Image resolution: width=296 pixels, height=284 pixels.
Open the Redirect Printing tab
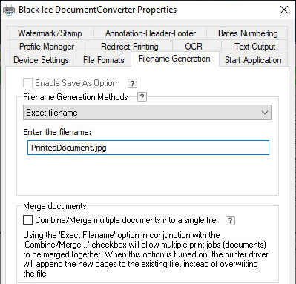pyautogui.click(x=130, y=47)
